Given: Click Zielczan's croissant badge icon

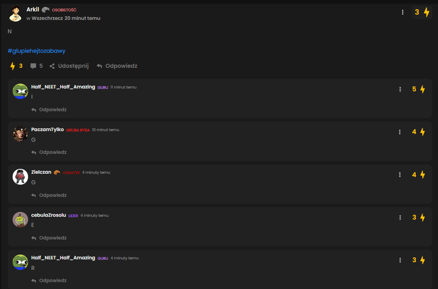Looking at the screenshot, I should [x=57, y=173].
